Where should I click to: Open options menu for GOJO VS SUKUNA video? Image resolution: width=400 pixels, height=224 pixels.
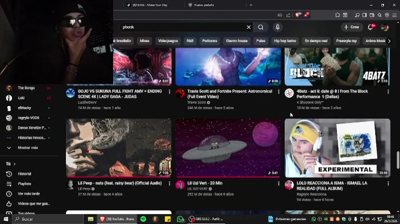169,92
